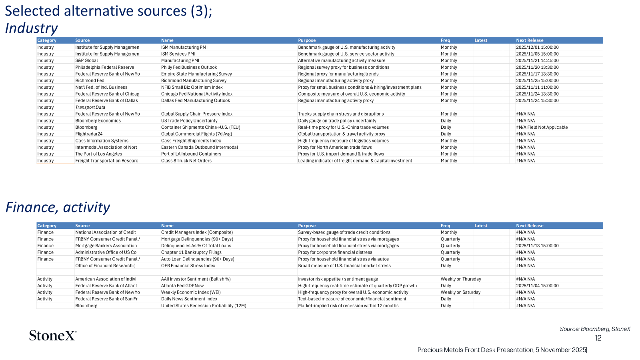This screenshot has width=640, height=360.
Task: Select the 'S&P Global' source cell
Action: click(86, 60)
